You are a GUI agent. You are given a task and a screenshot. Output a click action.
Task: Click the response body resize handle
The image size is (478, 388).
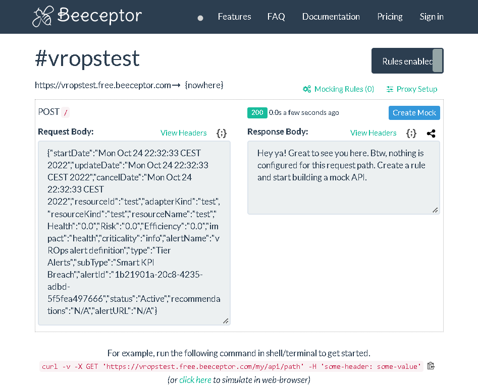point(435,210)
